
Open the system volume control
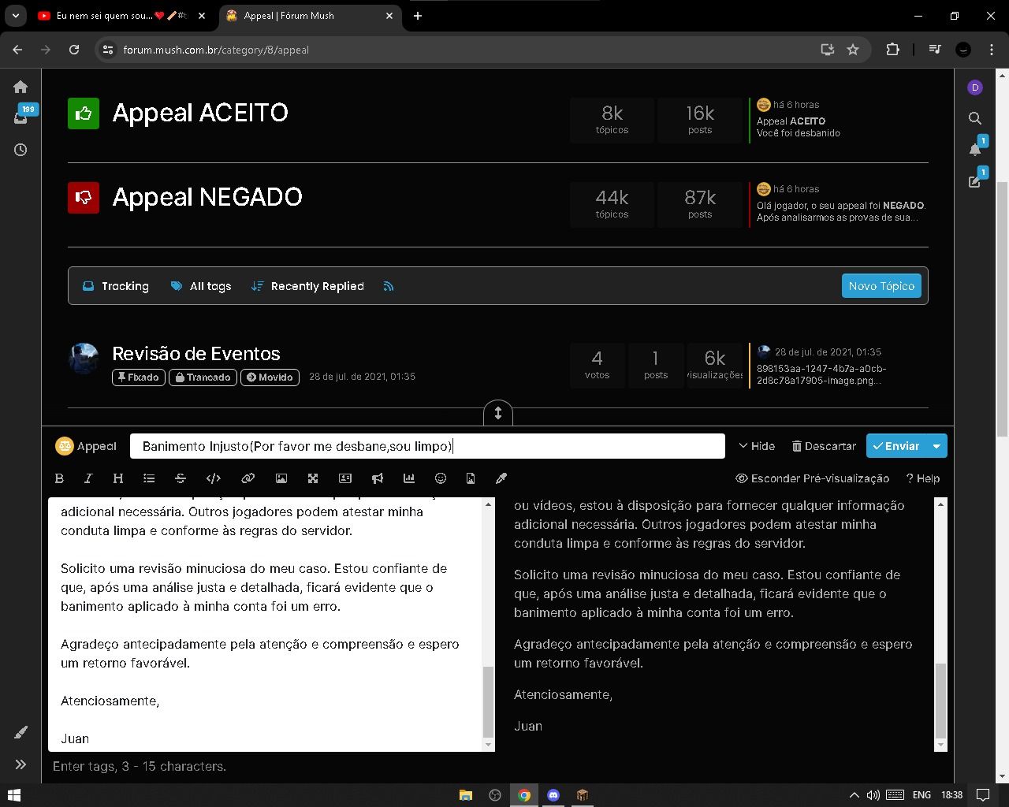click(x=873, y=794)
